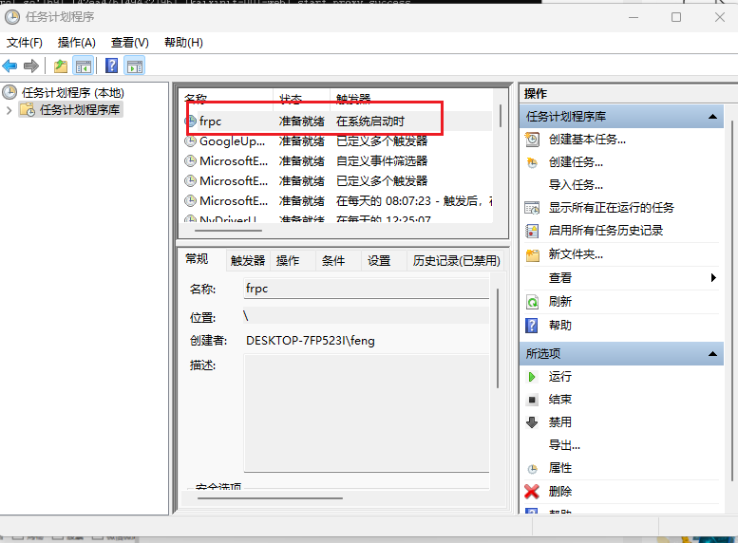
Task: Switch to the 操作 tab in details
Action: [x=288, y=261]
